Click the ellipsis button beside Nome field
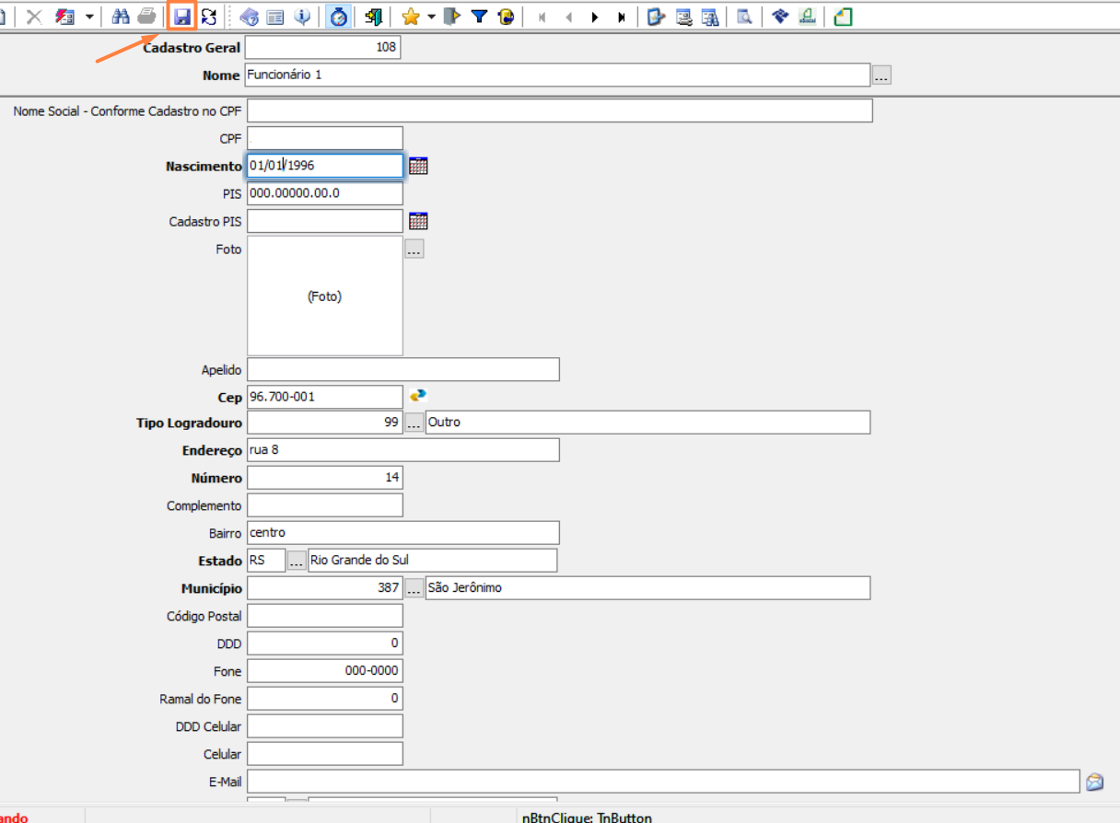 coord(881,75)
